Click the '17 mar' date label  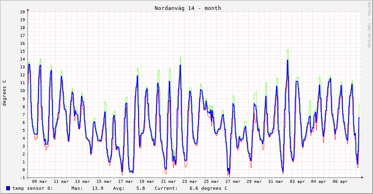tap(126, 182)
